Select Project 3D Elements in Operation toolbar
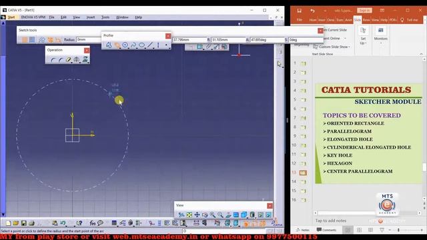 (85, 59)
